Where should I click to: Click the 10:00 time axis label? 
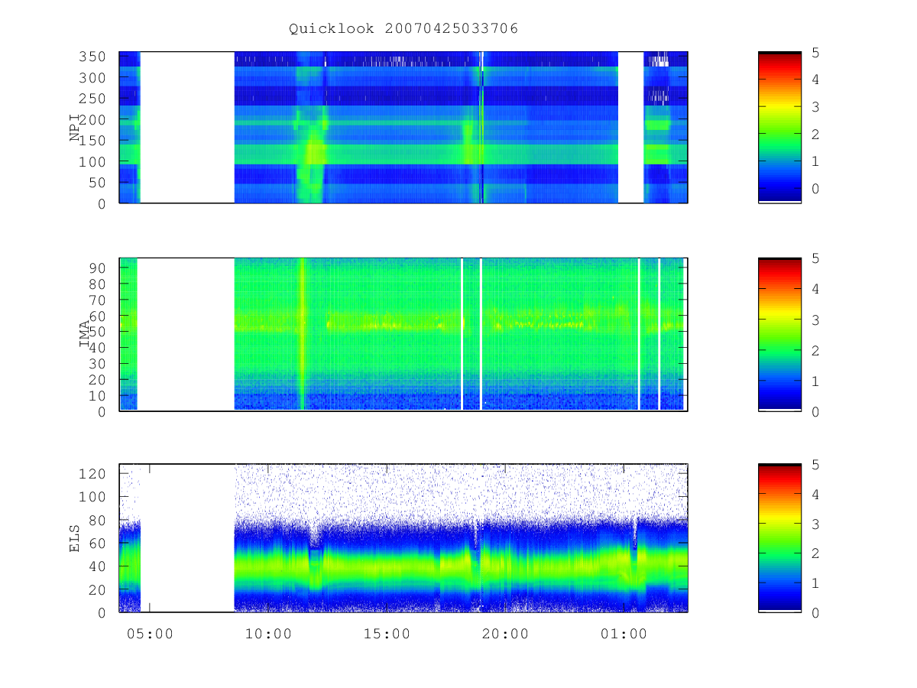tap(268, 634)
